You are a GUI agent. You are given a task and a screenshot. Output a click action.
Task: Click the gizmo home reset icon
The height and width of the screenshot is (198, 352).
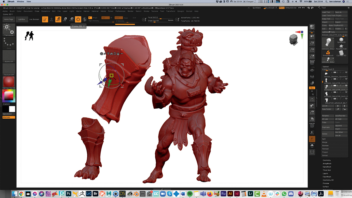click(112, 54)
